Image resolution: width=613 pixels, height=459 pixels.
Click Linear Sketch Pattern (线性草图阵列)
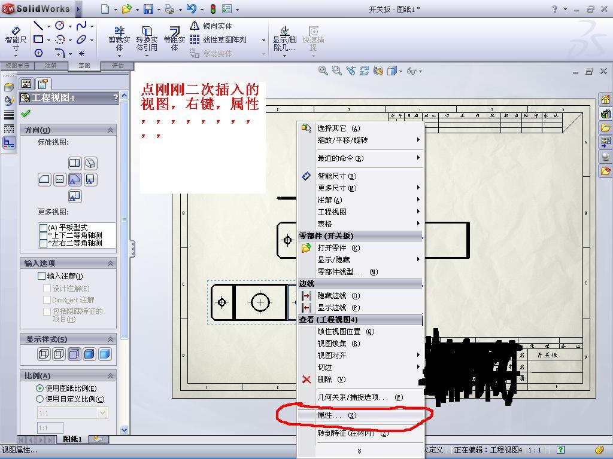(x=218, y=39)
